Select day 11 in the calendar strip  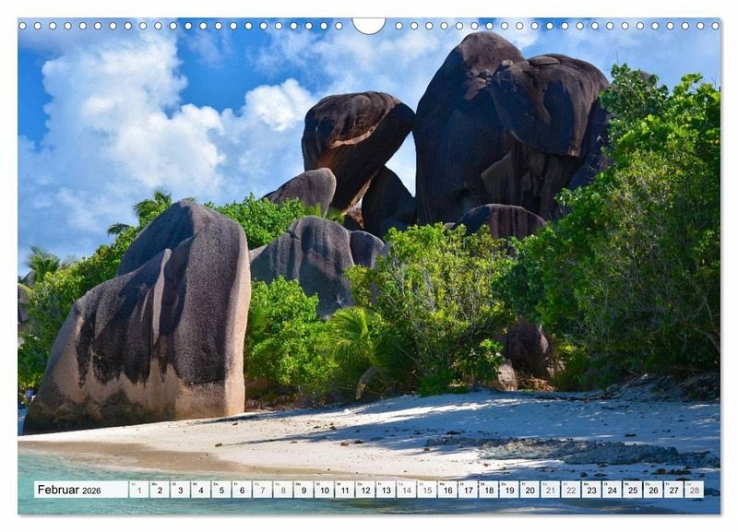344,490
